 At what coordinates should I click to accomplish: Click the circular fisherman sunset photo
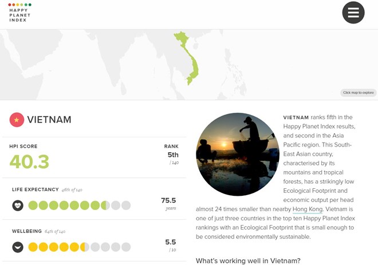(x=238, y=154)
